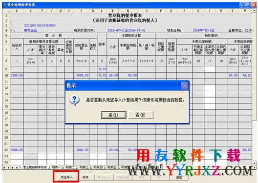Close the 营业税纳税申报表 window

[x=254, y=5]
